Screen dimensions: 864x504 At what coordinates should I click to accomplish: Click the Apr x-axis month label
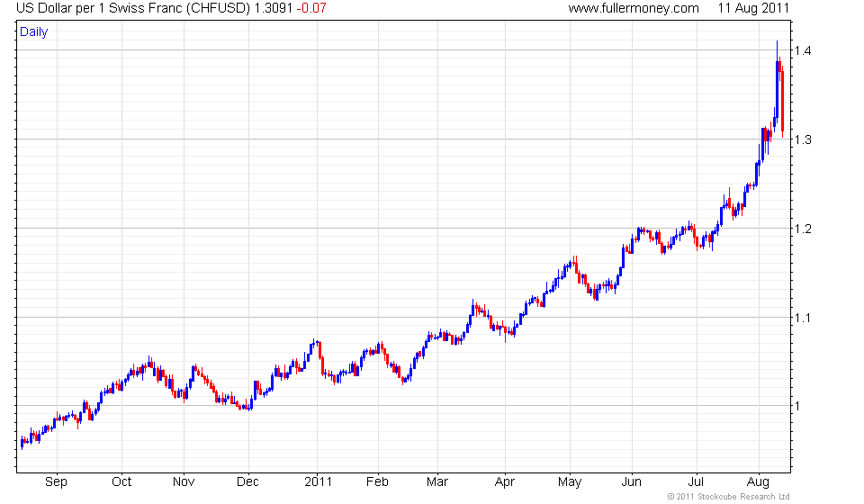coord(504,482)
